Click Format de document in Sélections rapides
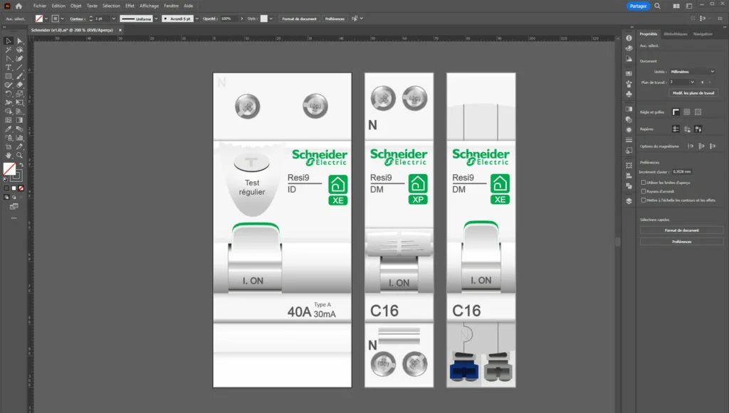The image size is (729, 413). 681,230
